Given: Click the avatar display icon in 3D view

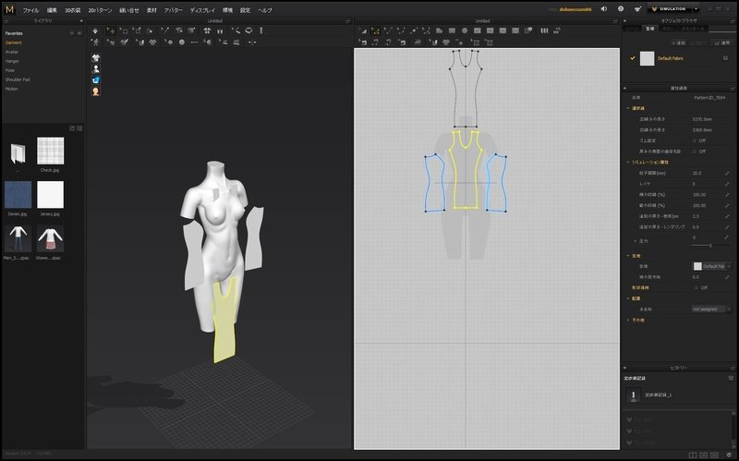Looking at the screenshot, I should click(x=96, y=68).
